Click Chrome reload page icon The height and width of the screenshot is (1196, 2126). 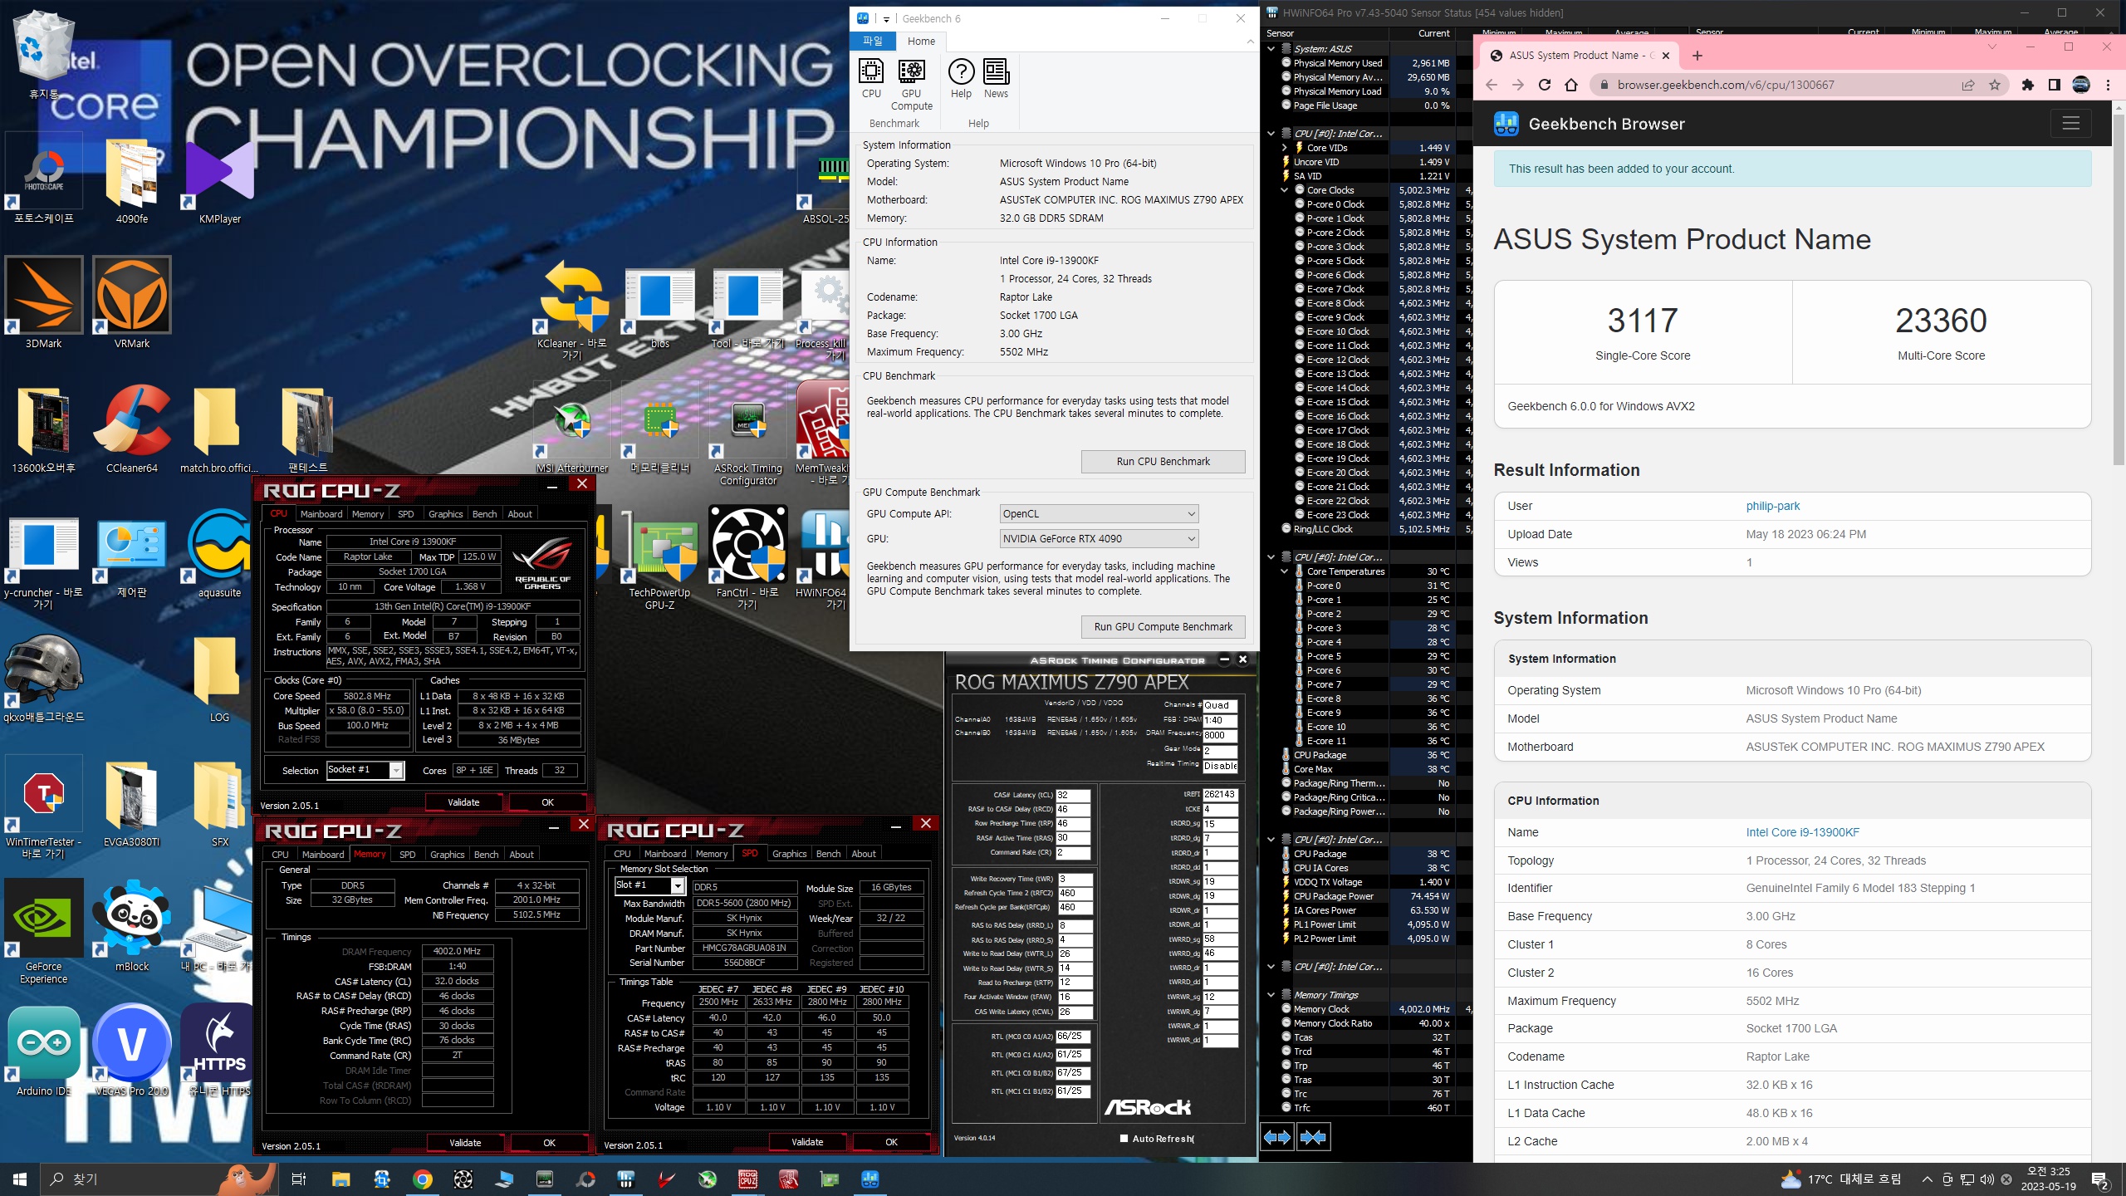coord(1545,85)
